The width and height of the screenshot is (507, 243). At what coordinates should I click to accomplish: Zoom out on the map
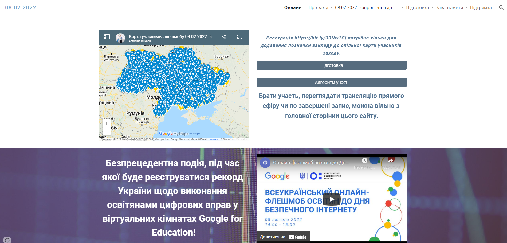(107, 131)
